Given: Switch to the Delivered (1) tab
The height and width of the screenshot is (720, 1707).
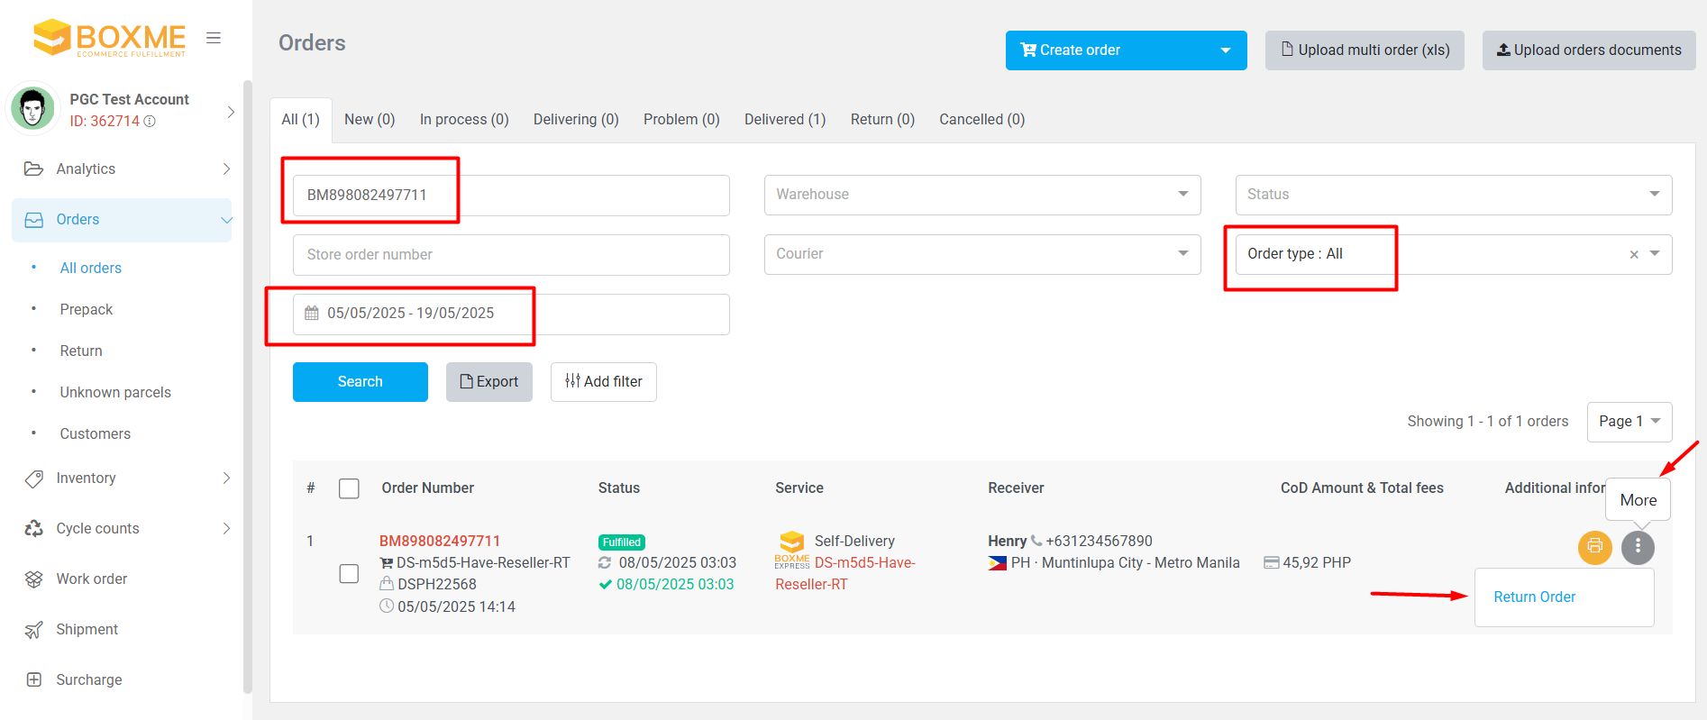Looking at the screenshot, I should coord(784,120).
